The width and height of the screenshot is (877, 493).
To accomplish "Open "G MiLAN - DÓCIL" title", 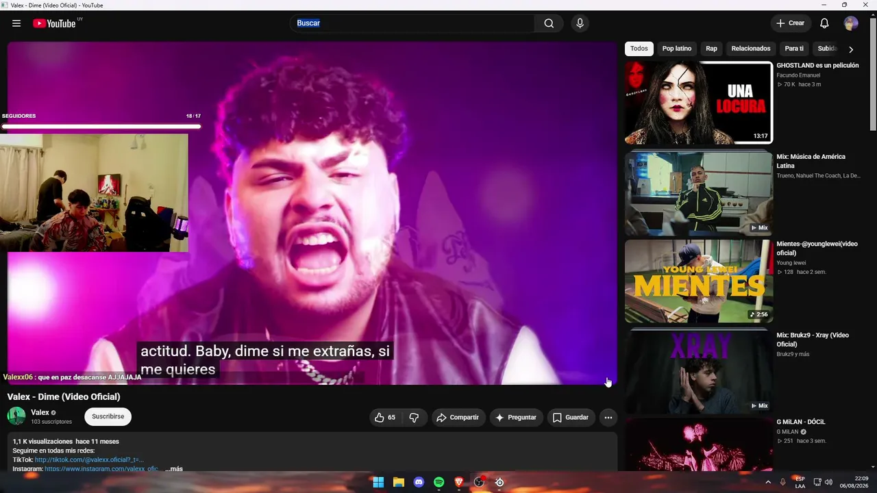I will [x=801, y=422].
